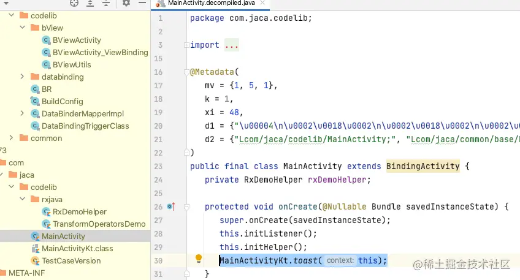The image size is (520, 280).
Task: Select the BViewUtils class
Action: (72, 64)
